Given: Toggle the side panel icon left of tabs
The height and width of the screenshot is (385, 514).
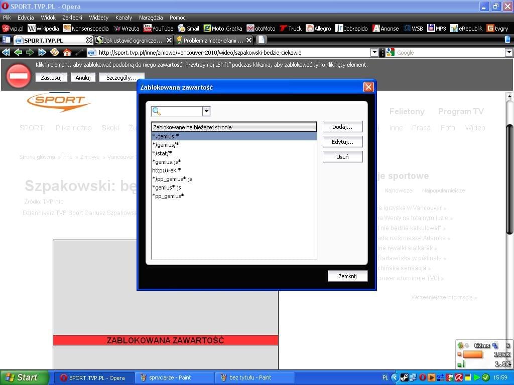Looking at the screenshot, I should click(6, 40).
